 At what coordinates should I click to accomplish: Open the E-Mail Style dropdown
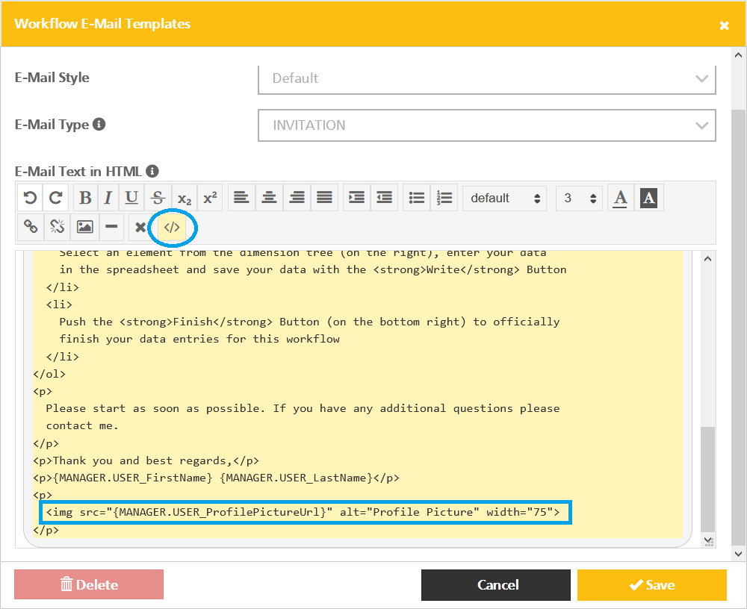pyautogui.click(x=486, y=78)
